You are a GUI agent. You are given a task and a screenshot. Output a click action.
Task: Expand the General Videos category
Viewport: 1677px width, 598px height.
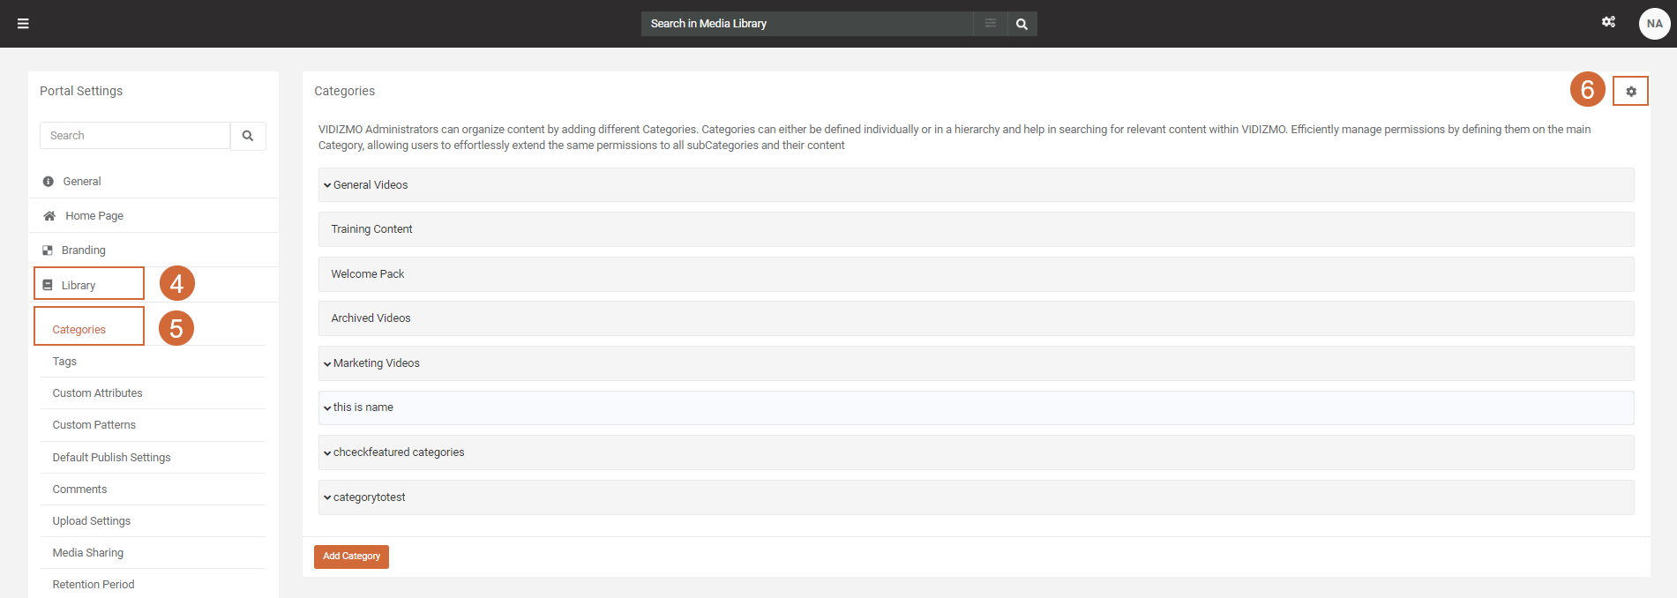click(327, 185)
